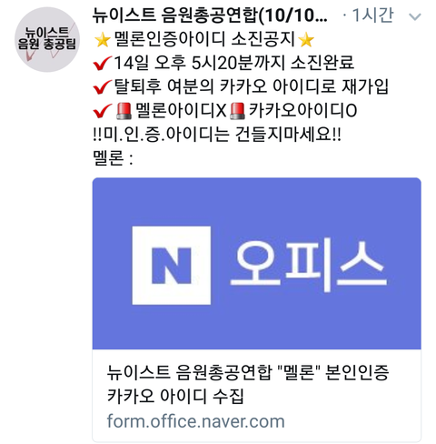Open the N 오피스 link preview image

coord(256,263)
